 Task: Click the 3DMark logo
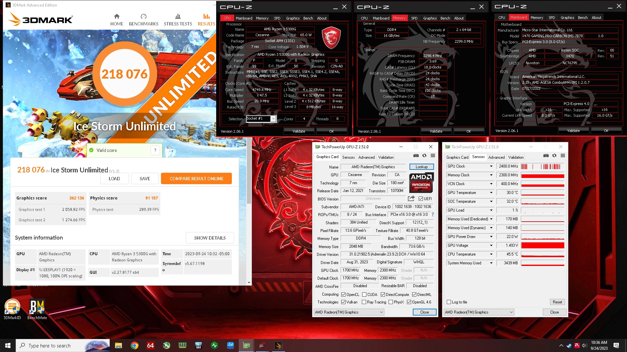40,19
